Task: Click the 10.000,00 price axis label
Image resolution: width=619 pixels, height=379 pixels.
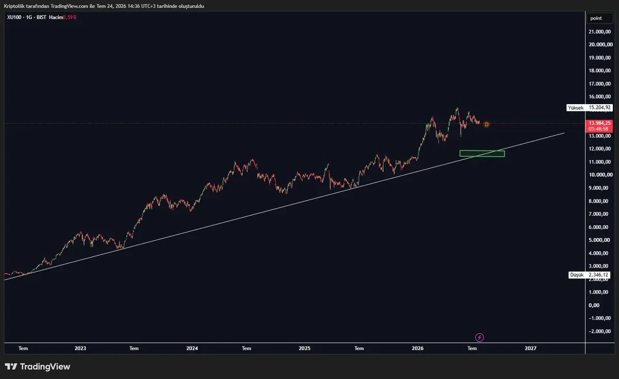Action: coord(600,175)
